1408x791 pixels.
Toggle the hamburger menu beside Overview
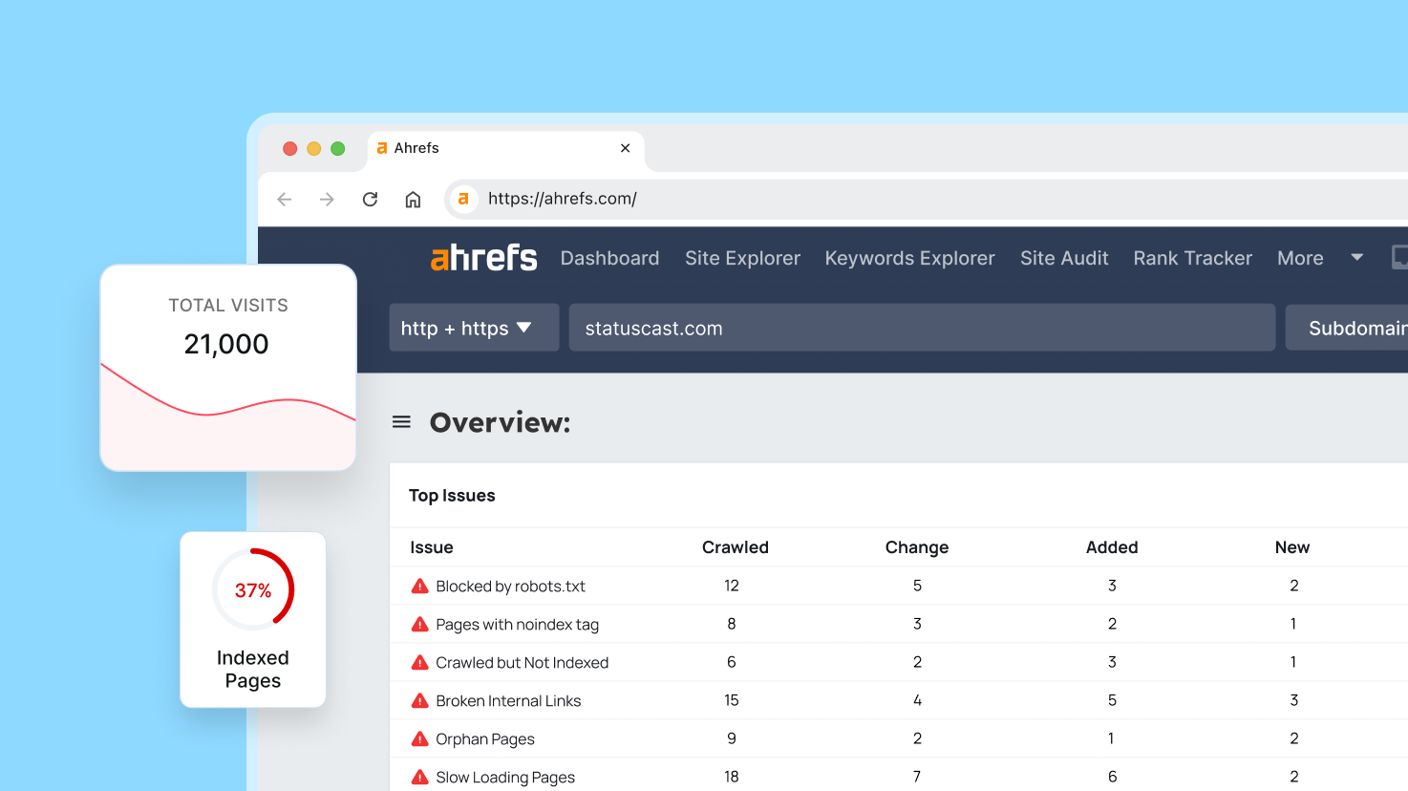[401, 421]
